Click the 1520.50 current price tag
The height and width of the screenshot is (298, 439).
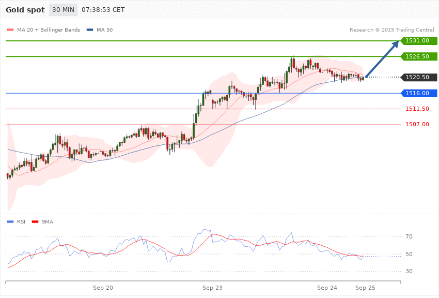click(x=419, y=77)
